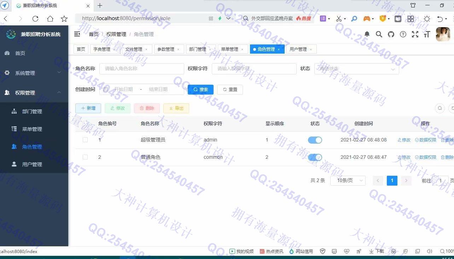Viewport: 454px width, 259px height.
Task: Open the 10条/页 page size dropdown
Action: [348, 180]
